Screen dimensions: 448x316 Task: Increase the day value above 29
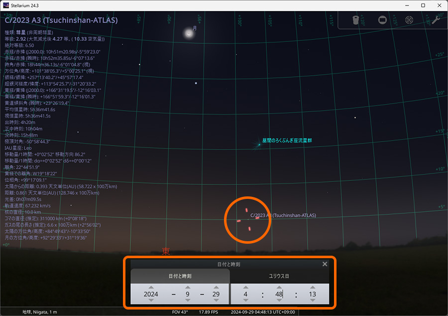[217, 287]
